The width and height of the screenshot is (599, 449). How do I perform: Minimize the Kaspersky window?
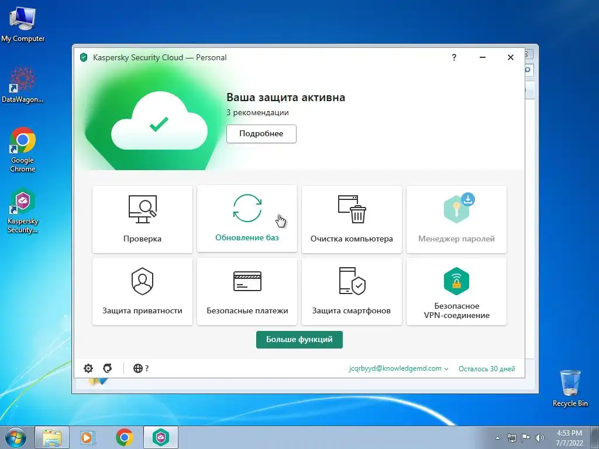[483, 57]
